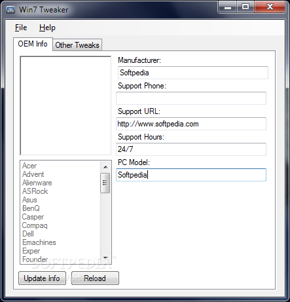Image resolution: width=290 pixels, height=302 pixels.
Task: Switch to the Other Tweaks tab
Action: (x=77, y=45)
